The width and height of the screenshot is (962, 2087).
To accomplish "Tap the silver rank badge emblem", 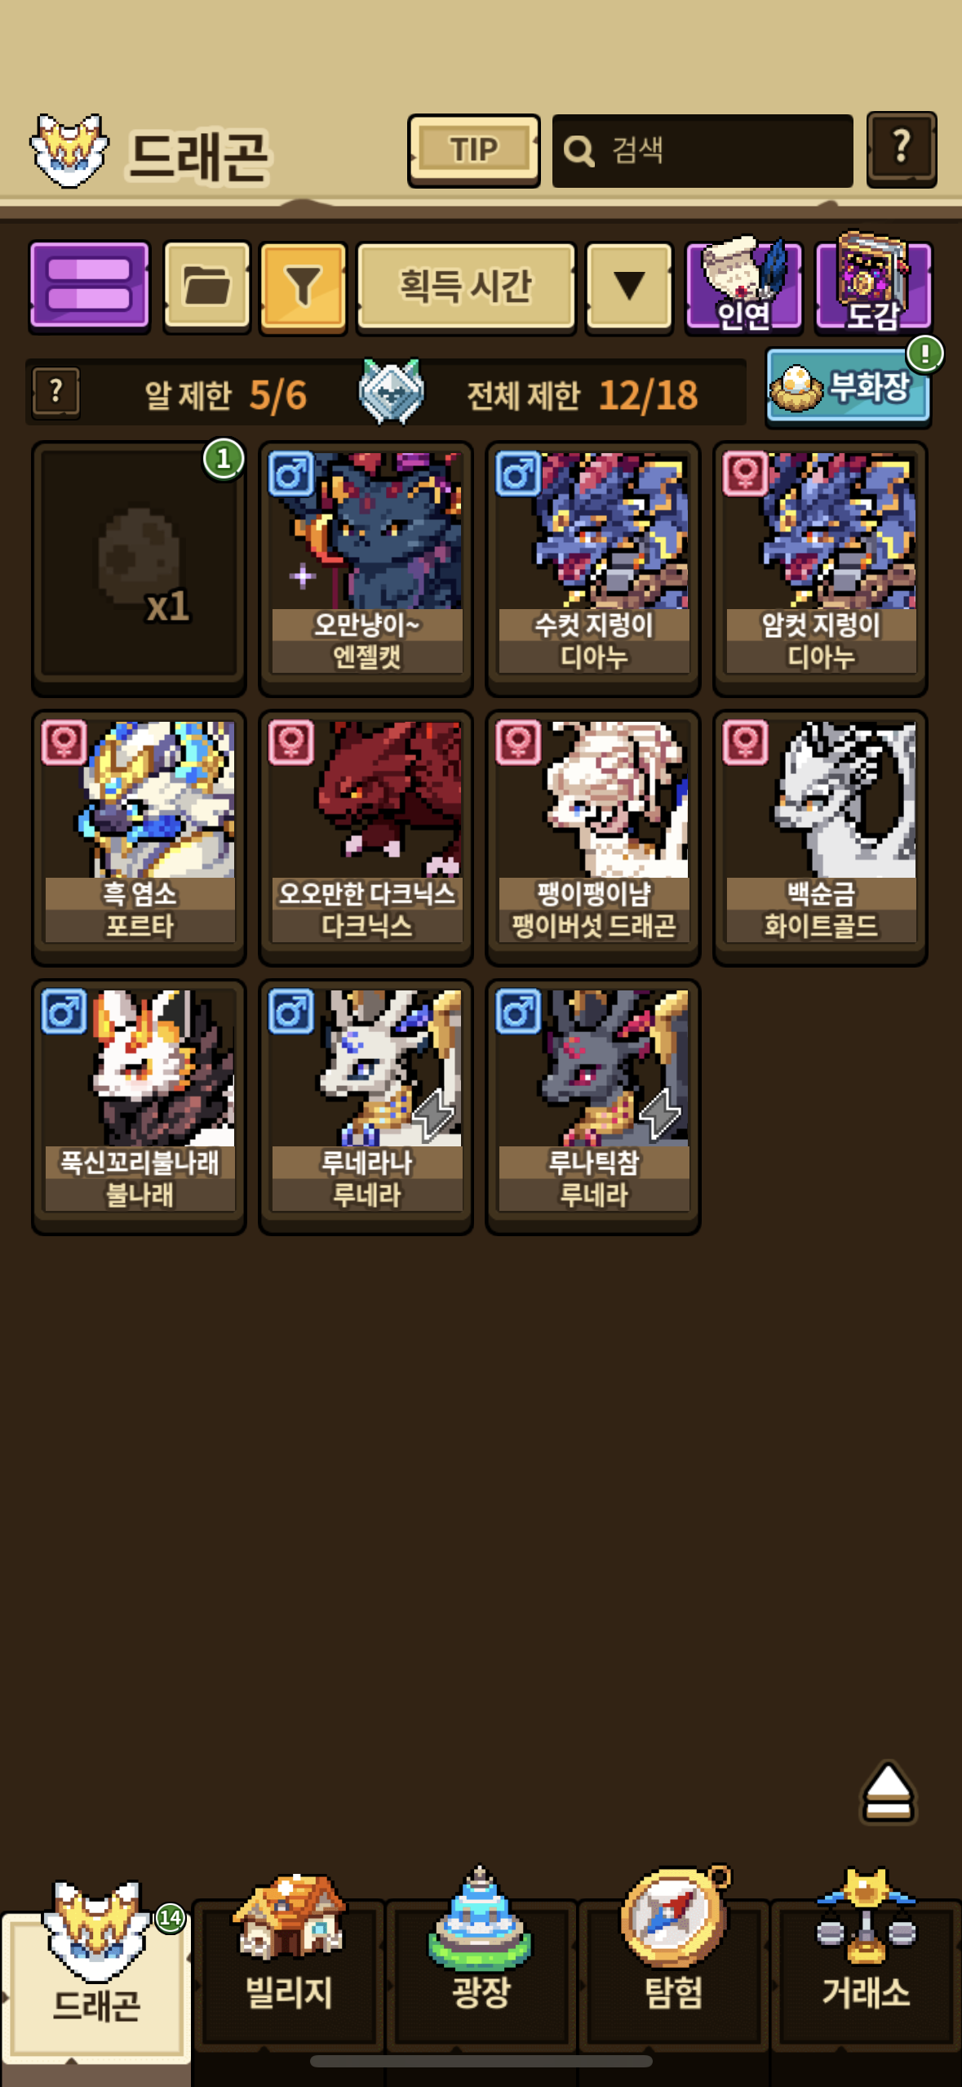I will point(392,391).
